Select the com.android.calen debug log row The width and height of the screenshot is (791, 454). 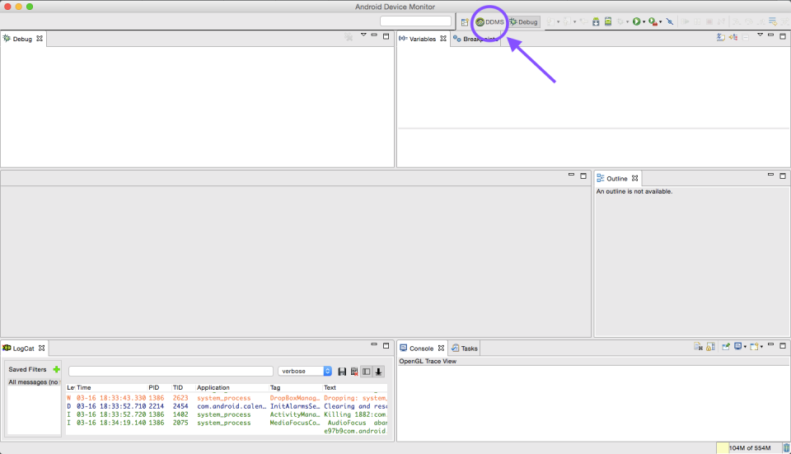[227, 406]
